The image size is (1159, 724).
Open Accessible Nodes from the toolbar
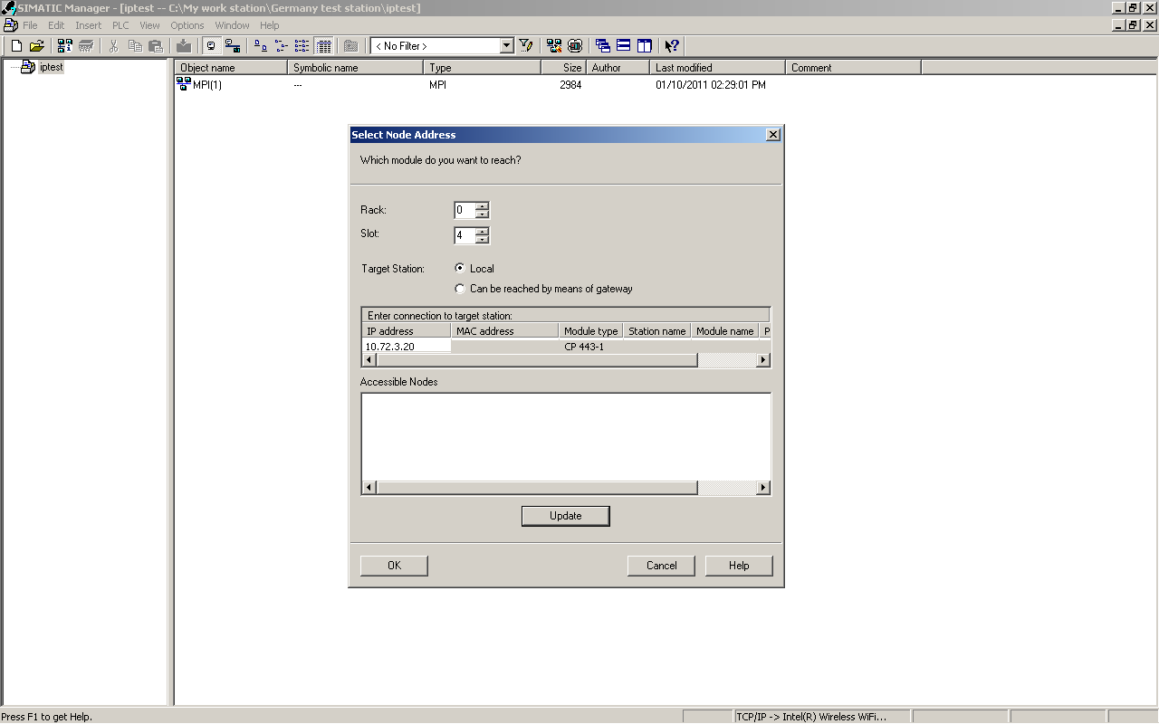pyautogui.click(x=65, y=46)
